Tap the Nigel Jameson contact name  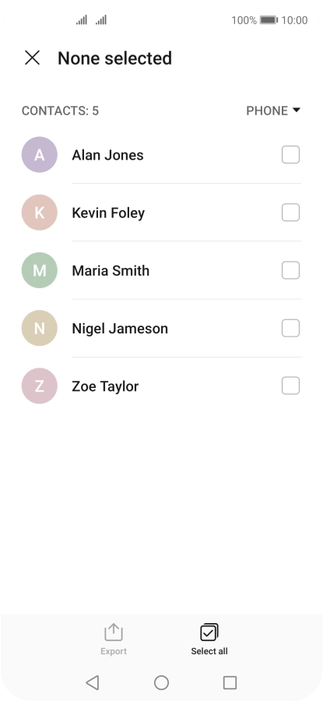click(120, 329)
